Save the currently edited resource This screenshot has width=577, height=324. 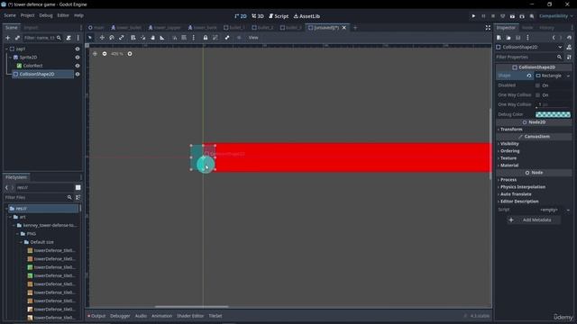[518, 38]
